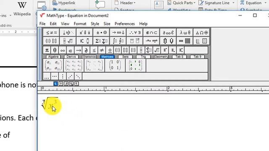Open the View menu

[65, 24]
